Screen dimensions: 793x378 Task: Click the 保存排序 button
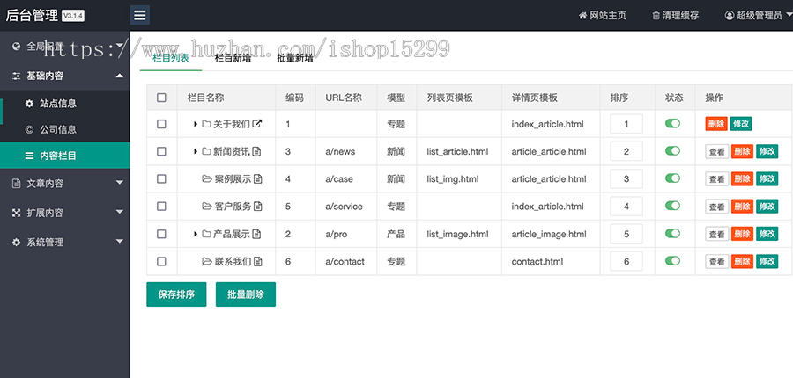coord(176,294)
